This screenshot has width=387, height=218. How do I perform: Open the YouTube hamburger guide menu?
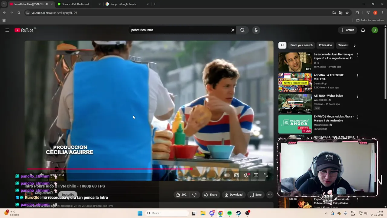click(x=7, y=30)
